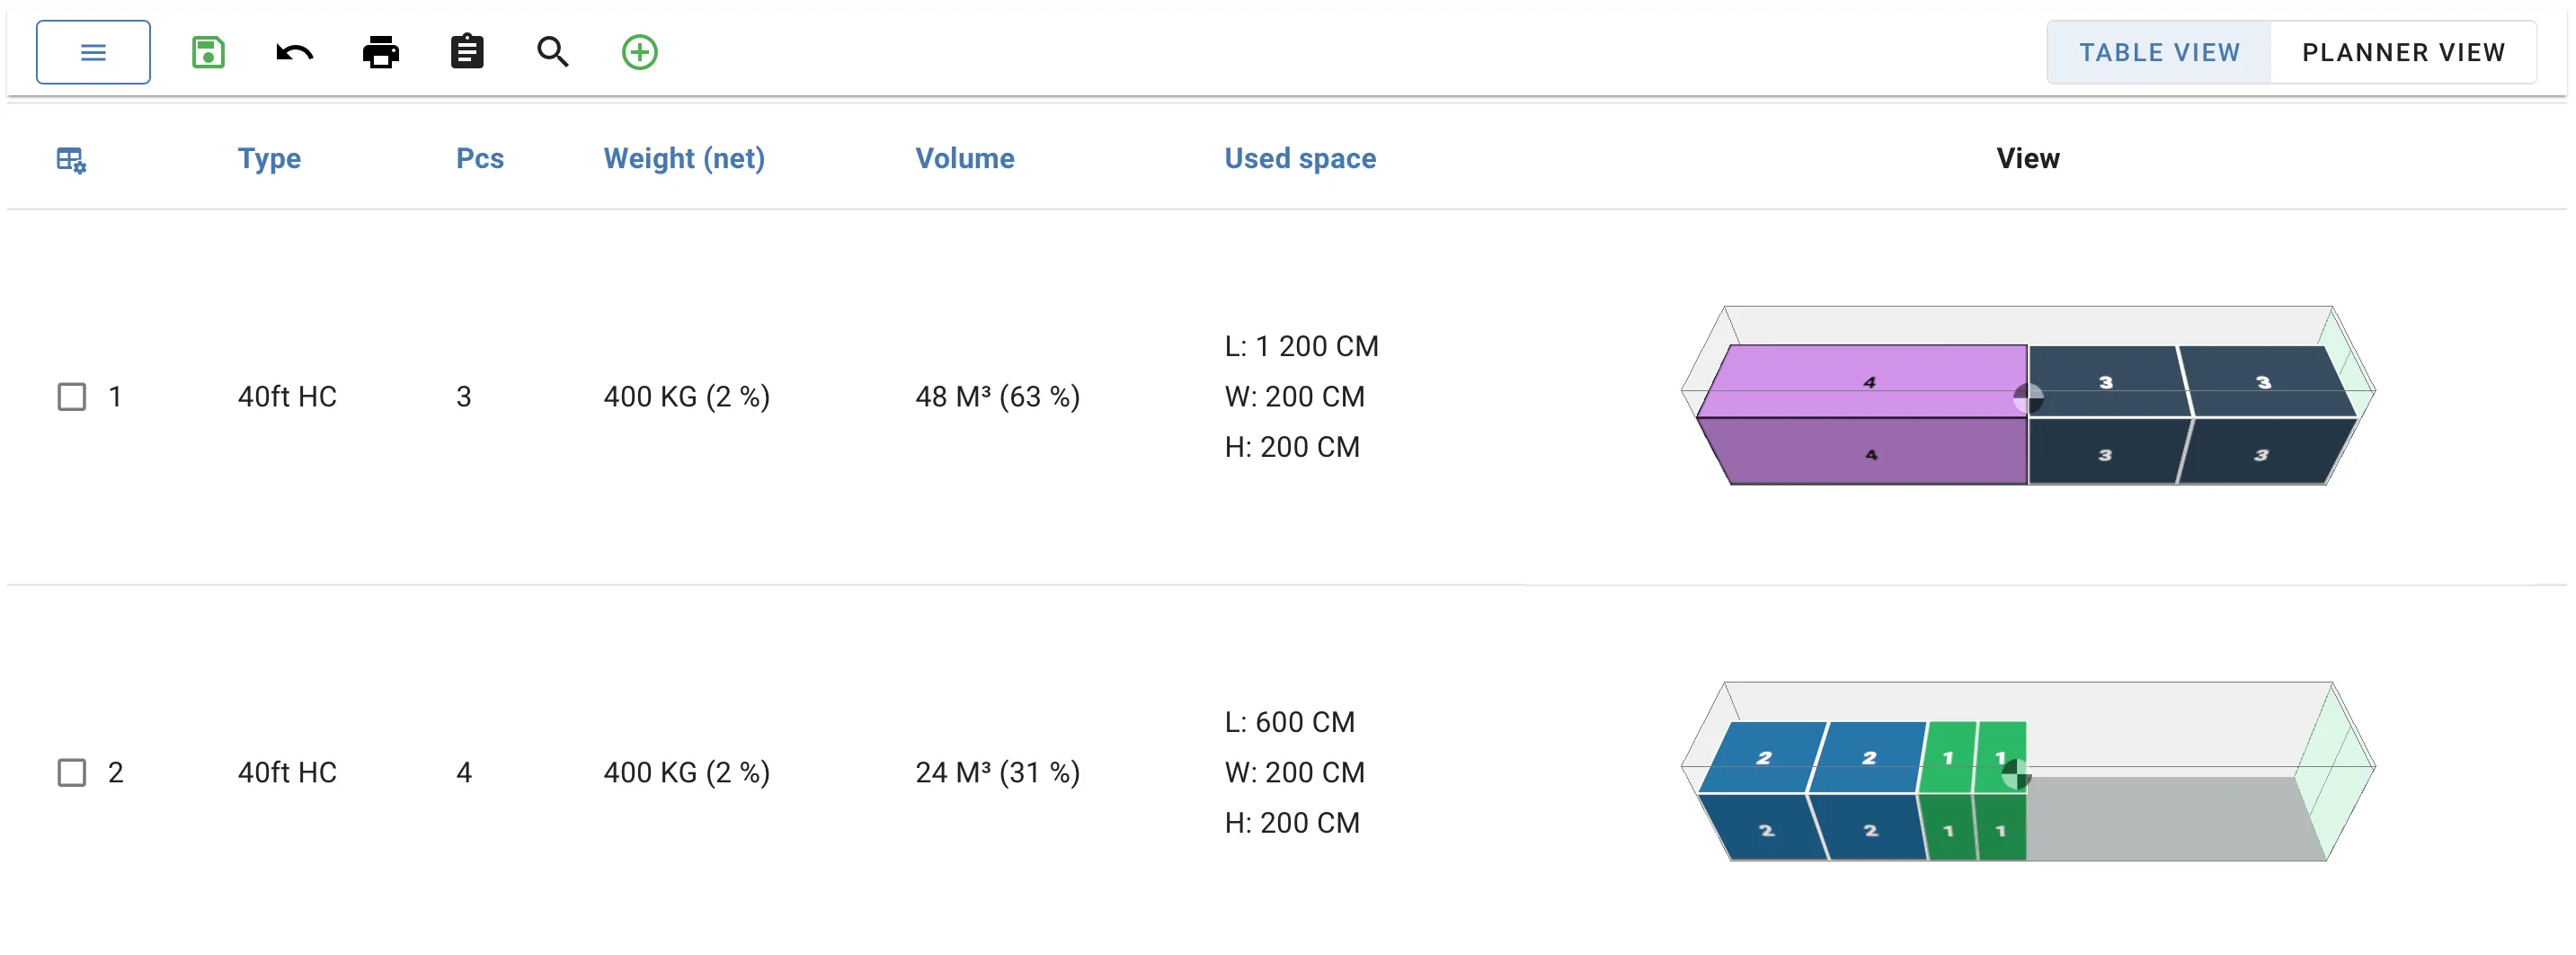Screen dimensions: 2576x955
Task: Undo the last action
Action: (294, 52)
